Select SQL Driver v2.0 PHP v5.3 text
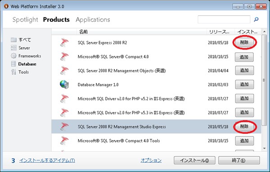This screenshot has width=270, height=172. click(x=131, y=113)
